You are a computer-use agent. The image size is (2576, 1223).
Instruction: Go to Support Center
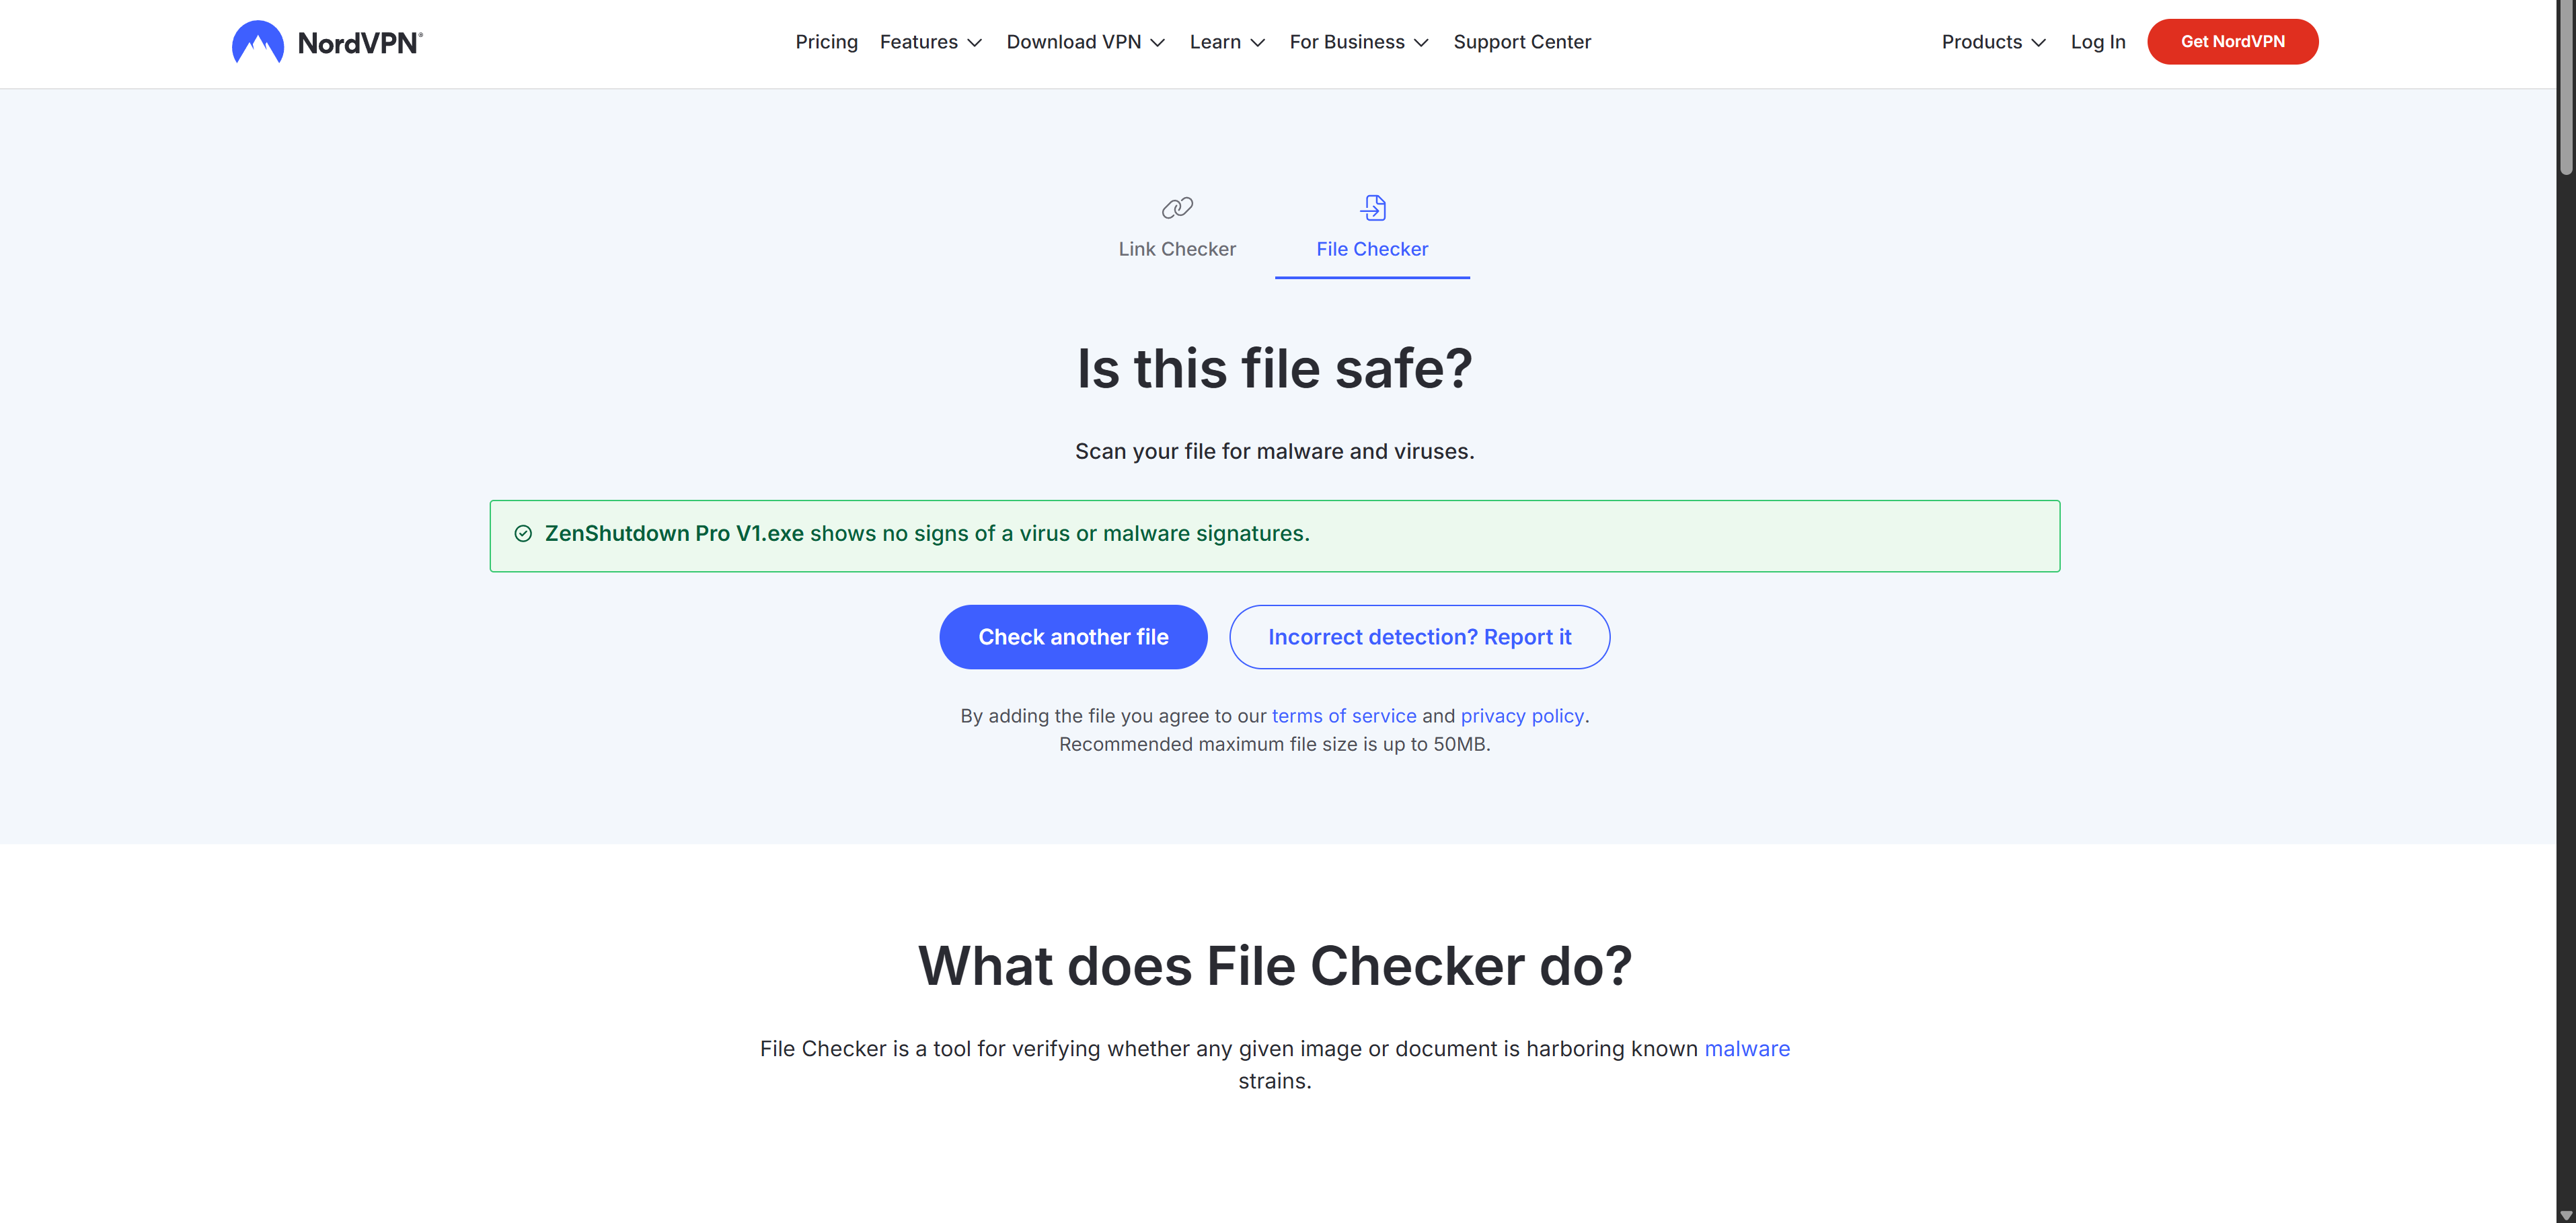pos(1521,42)
